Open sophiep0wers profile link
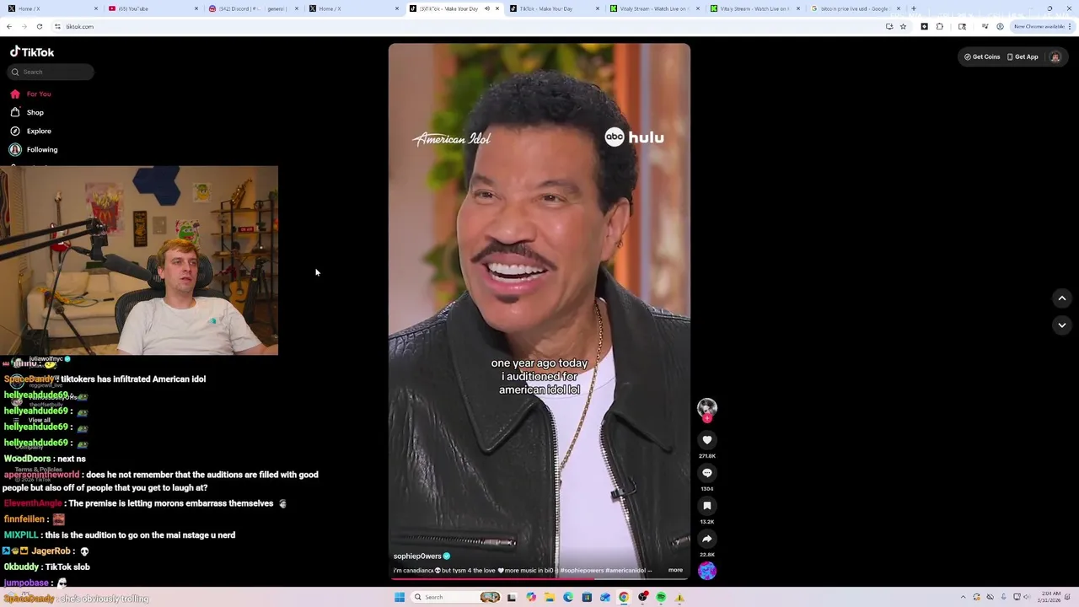The height and width of the screenshot is (607, 1079). pyautogui.click(x=417, y=556)
